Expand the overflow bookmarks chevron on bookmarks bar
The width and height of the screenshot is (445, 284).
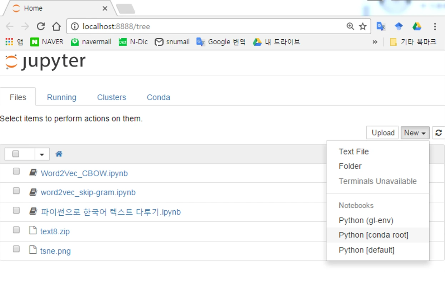pyautogui.click(x=375, y=41)
